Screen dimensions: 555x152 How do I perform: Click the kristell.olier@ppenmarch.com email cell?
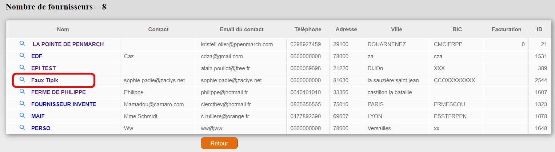click(237, 44)
